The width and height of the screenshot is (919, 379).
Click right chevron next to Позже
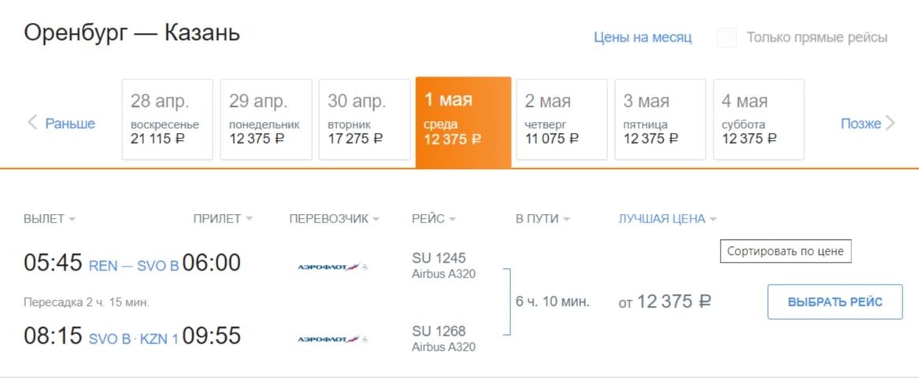coord(890,123)
